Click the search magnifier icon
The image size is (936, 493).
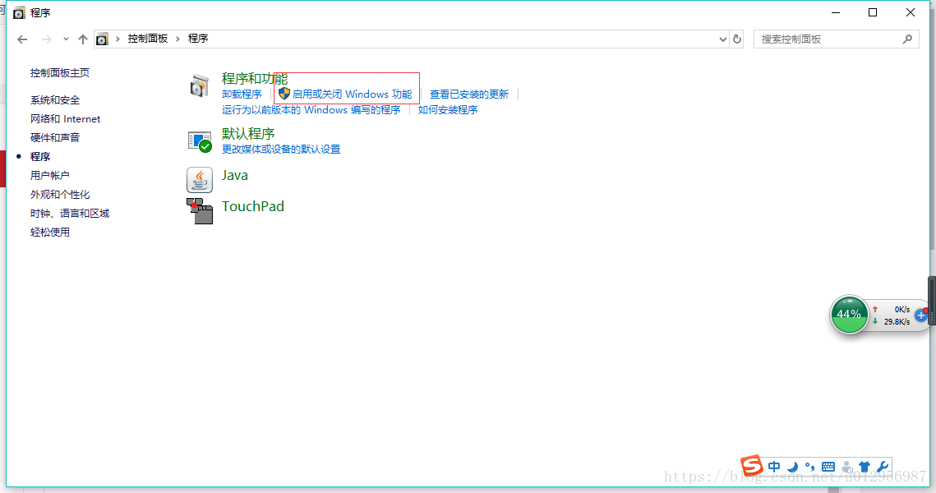pyautogui.click(x=907, y=39)
